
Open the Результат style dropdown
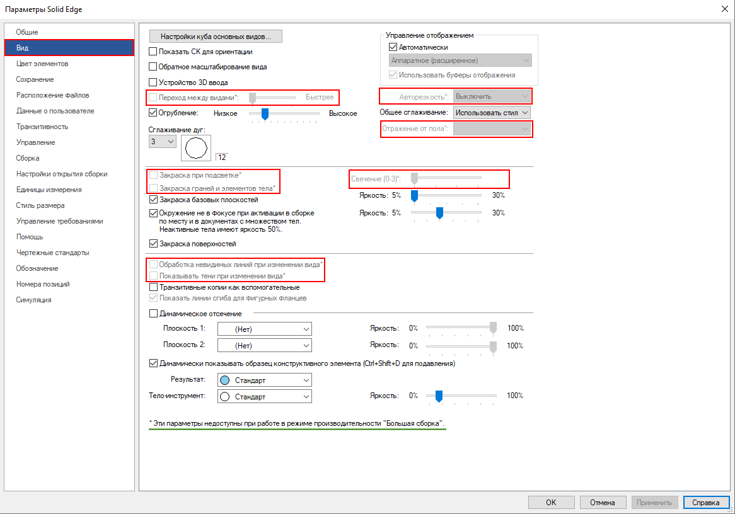point(264,380)
